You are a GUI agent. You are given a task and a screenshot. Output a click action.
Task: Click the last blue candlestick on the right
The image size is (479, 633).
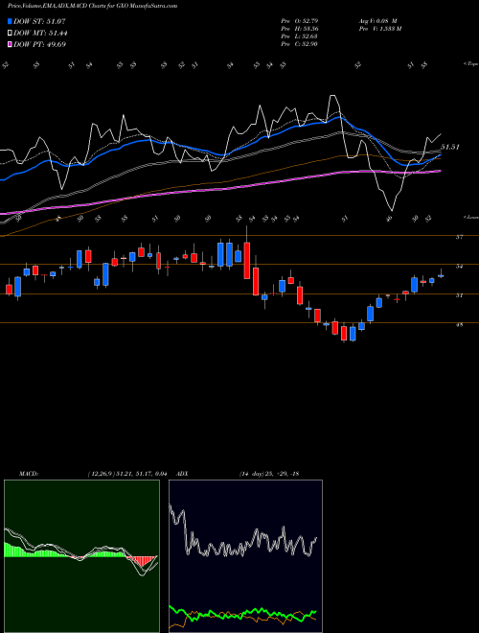tap(441, 275)
